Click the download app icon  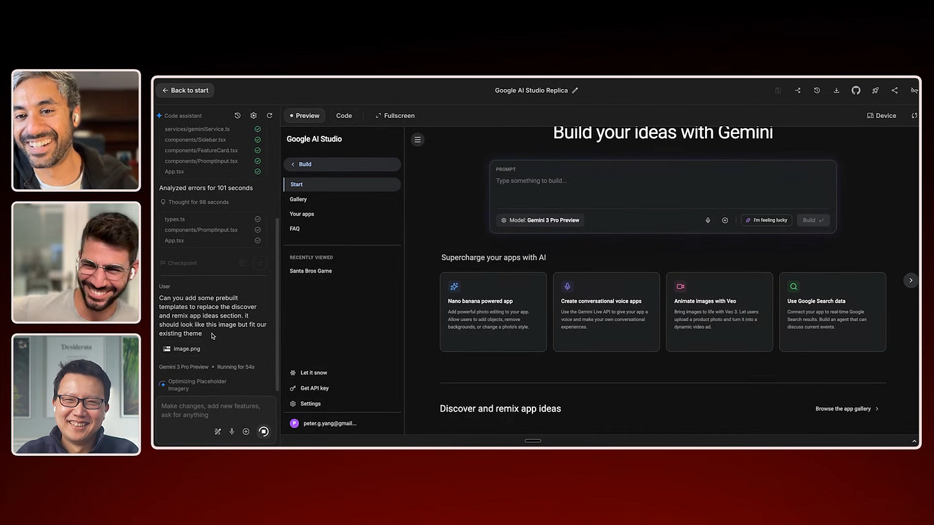(836, 90)
